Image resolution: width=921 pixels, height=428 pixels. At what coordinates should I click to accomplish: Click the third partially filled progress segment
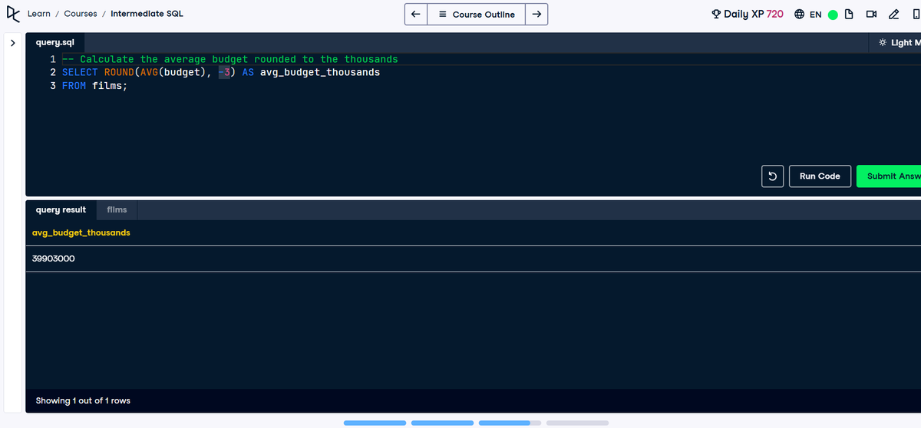pos(510,423)
